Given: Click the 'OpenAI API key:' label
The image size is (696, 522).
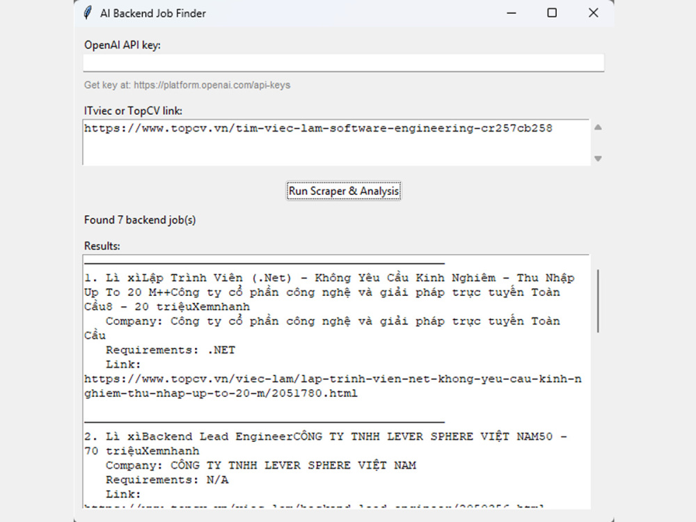Looking at the screenshot, I should pyautogui.click(x=122, y=45).
